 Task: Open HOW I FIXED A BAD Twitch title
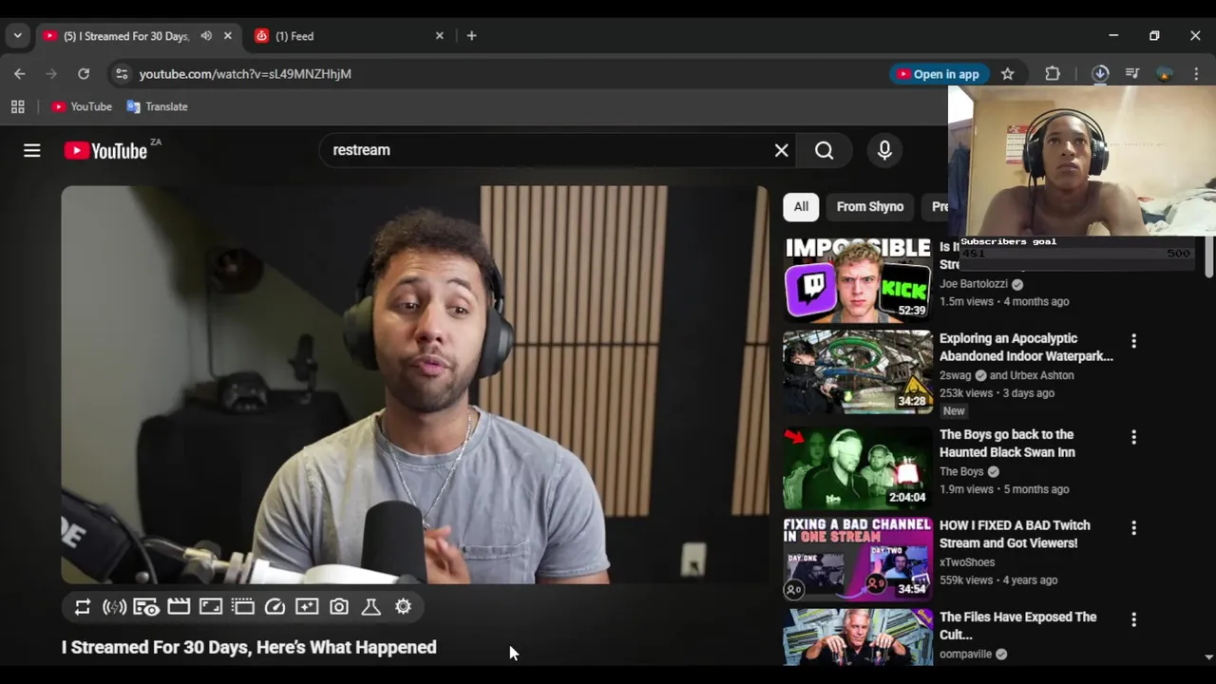[1015, 534]
